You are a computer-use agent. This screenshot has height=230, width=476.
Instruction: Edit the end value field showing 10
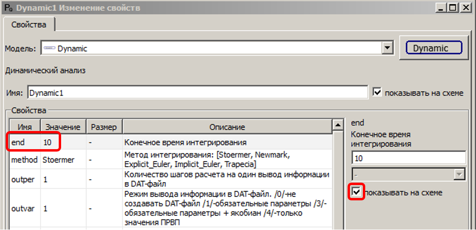408,158
